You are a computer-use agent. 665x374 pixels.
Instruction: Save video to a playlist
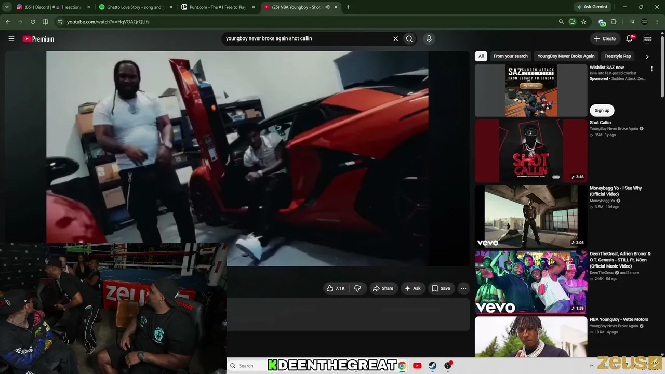click(x=441, y=288)
